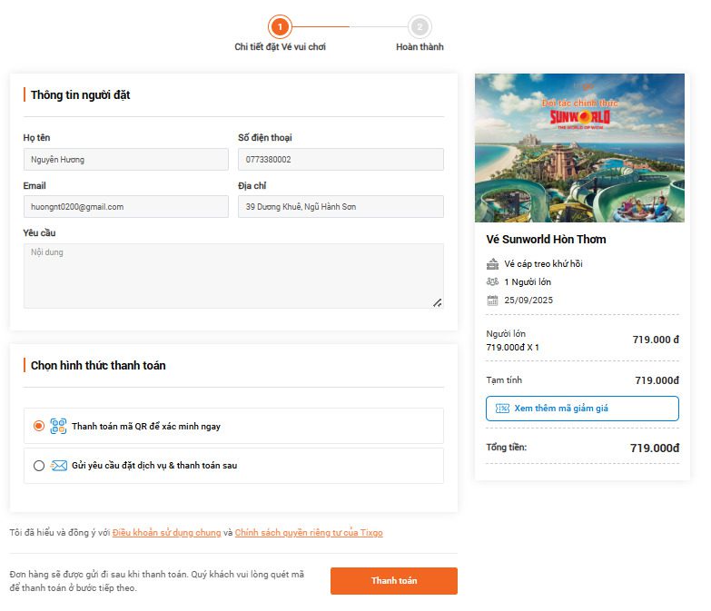Select pay-later request radio button

(38, 466)
